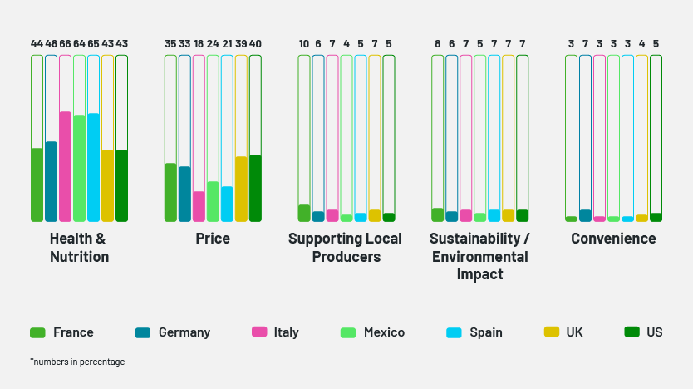This screenshot has width=693, height=389.
Task: Click Germany's teal bar in Health & Nutrition
Action: [x=51, y=181]
